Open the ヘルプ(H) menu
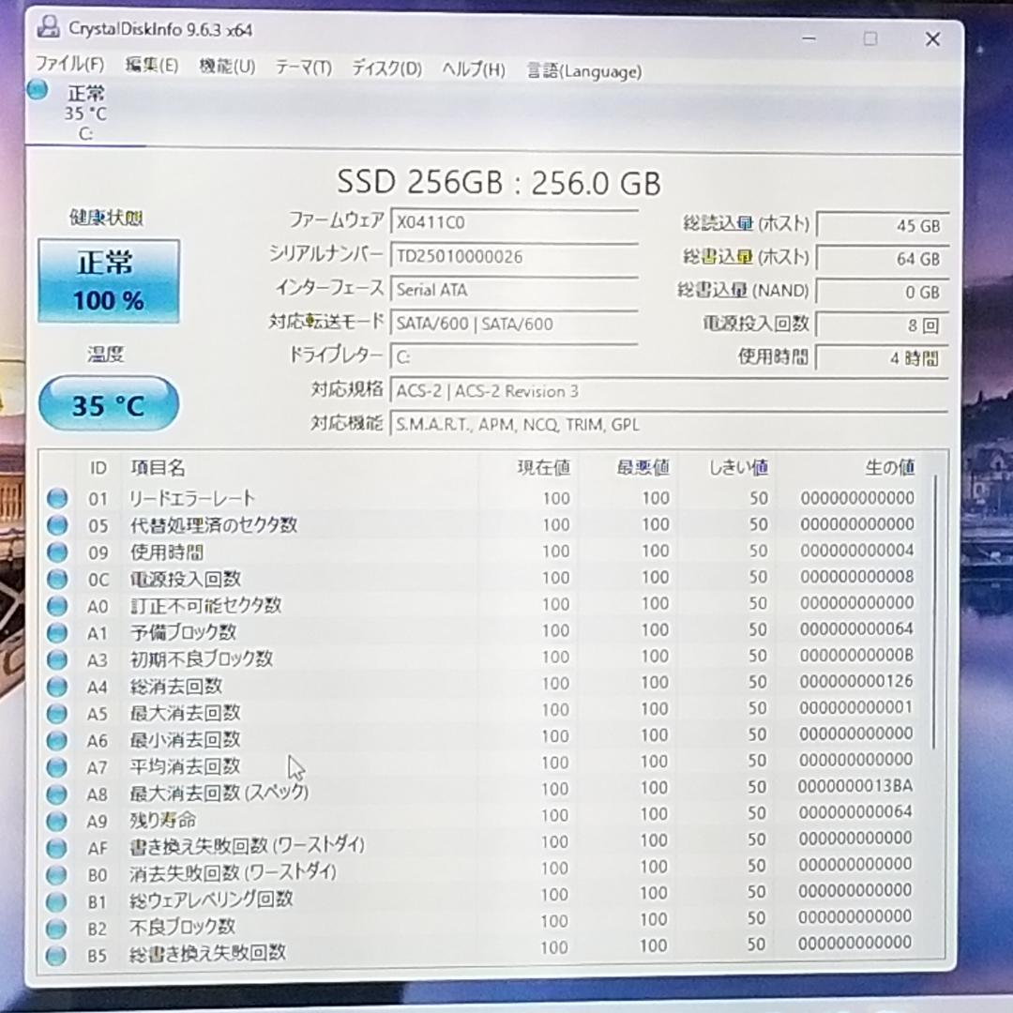1013x1013 pixels. pos(474,69)
